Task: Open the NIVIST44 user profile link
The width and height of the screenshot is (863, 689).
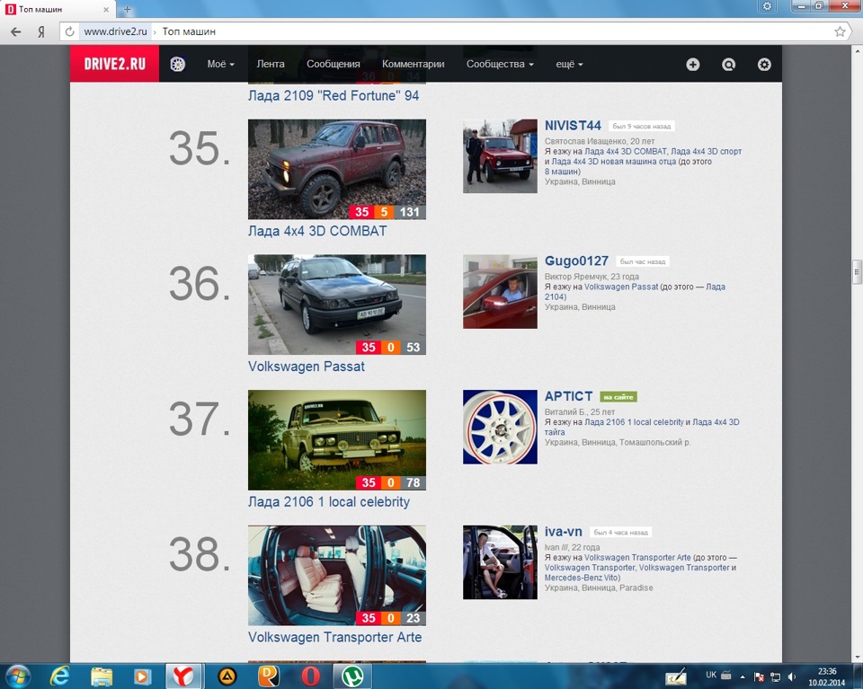Action: [573, 126]
